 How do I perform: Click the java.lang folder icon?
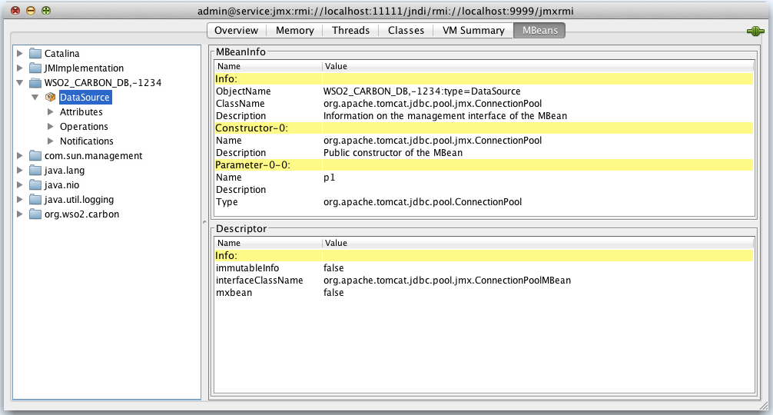tap(35, 171)
